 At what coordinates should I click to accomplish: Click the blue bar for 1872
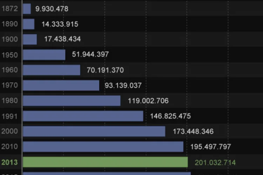(x=27, y=9)
